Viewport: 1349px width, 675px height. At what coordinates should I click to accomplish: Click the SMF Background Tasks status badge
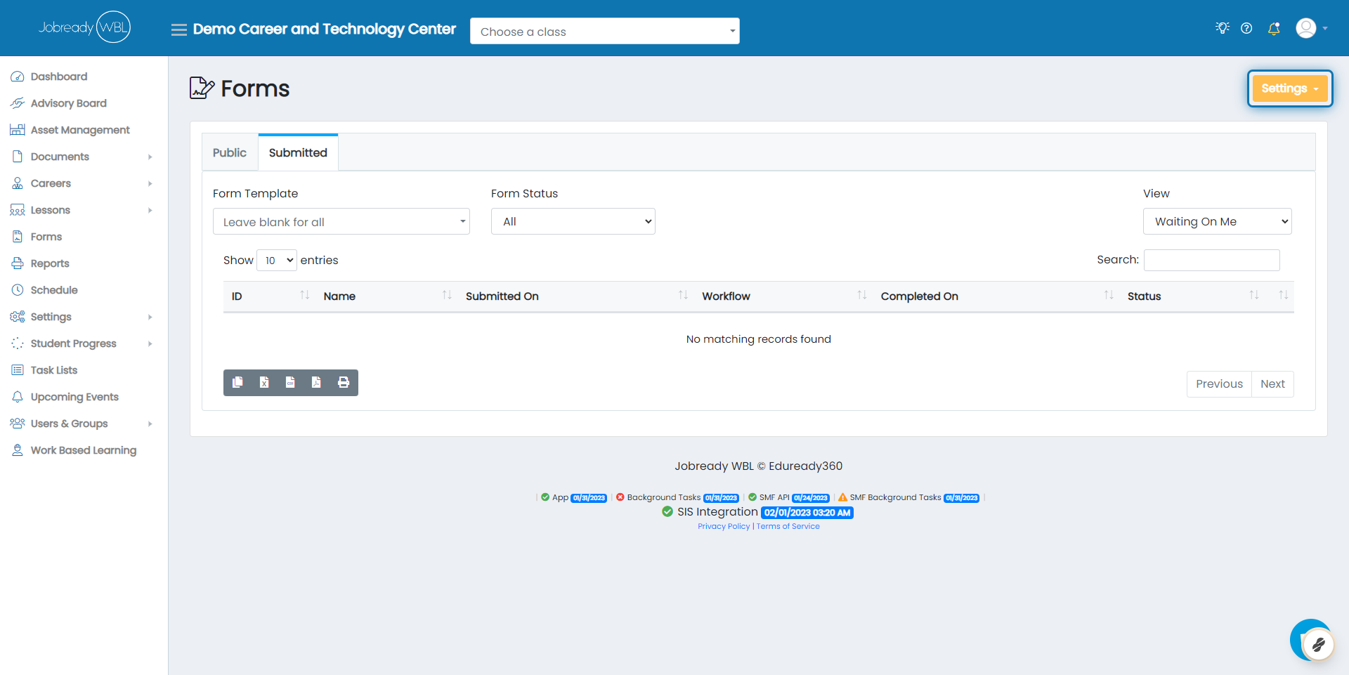coord(961,498)
